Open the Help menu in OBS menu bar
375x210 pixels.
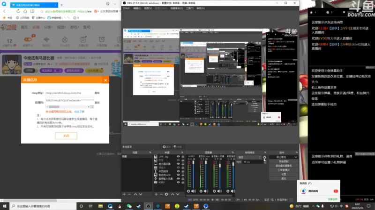201,8
